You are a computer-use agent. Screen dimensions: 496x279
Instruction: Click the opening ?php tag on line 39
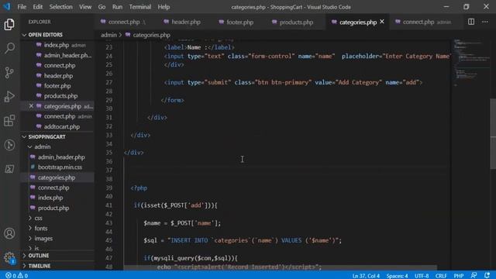point(139,188)
